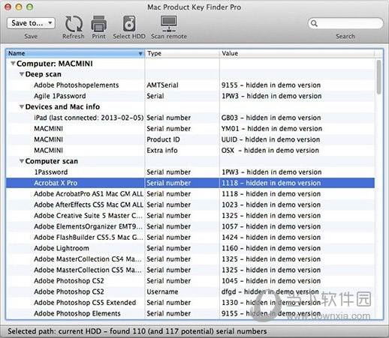Select the Adobe Lightroom row
The width and height of the screenshot is (389, 338).
point(190,248)
